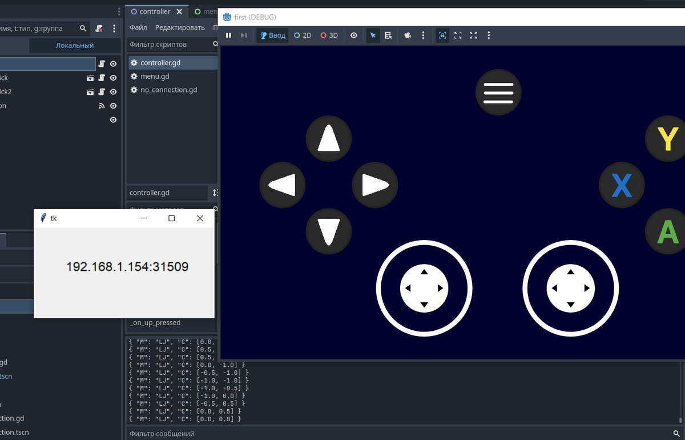Select the 2D mode in game toolbar
The image size is (685, 440).
click(x=303, y=35)
